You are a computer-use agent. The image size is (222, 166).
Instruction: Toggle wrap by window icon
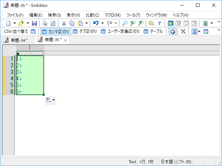pyautogui.click(x=186, y=23)
